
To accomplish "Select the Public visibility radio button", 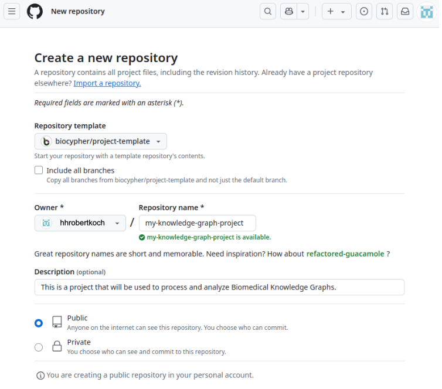I will [x=39, y=323].
